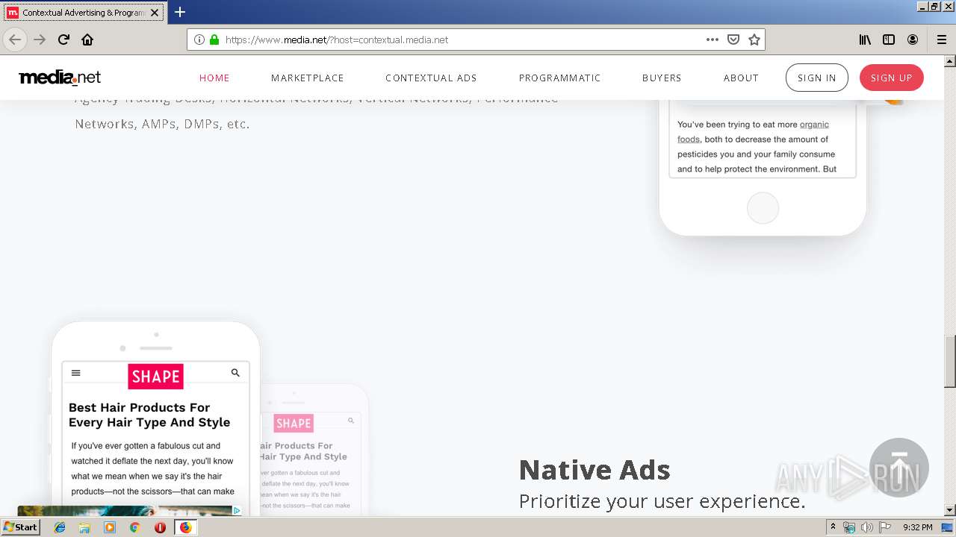This screenshot has width=956, height=537.
Task: Click the Start button
Action: pyautogui.click(x=21, y=527)
